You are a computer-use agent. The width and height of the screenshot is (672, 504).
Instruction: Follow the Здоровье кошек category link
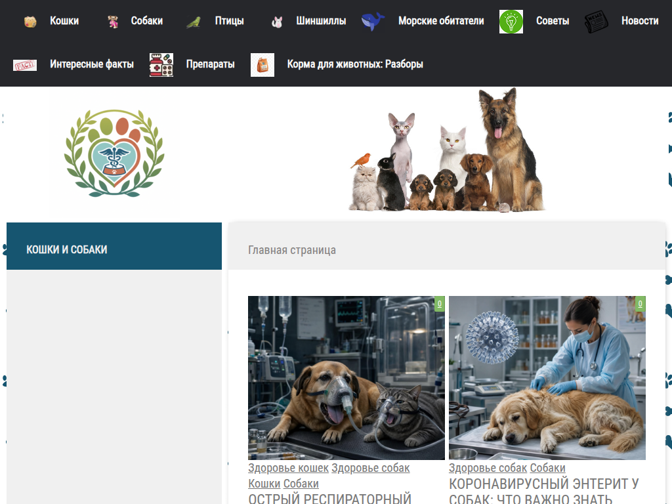point(289,468)
